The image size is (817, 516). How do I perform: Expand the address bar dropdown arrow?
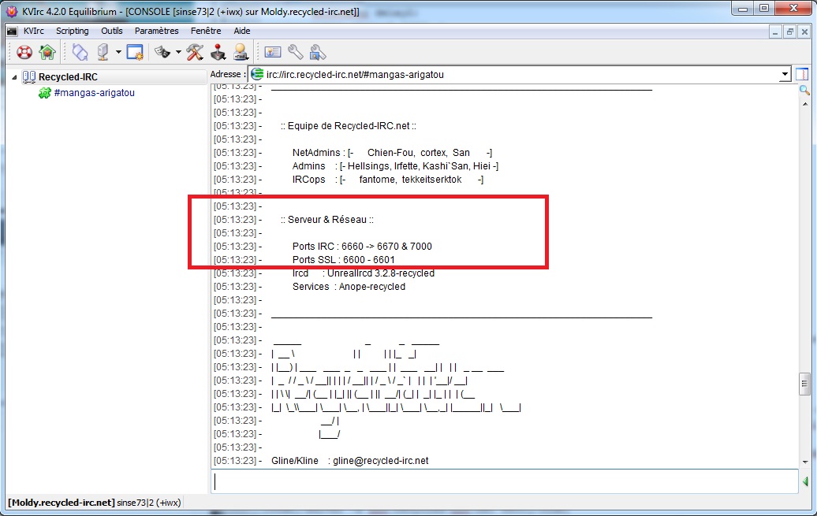(x=785, y=74)
